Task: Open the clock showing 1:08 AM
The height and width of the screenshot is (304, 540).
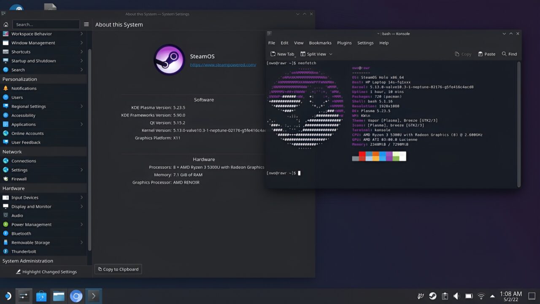Action: click(511, 296)
